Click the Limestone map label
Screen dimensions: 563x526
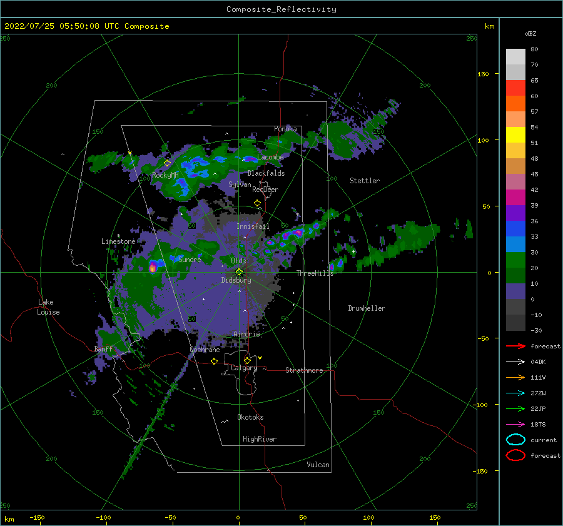tap(118, 241)
